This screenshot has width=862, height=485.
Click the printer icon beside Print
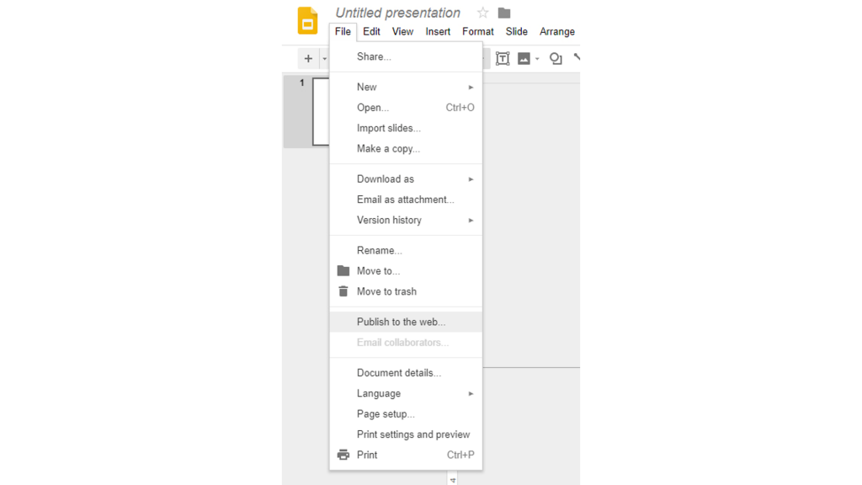pos(343,455)
